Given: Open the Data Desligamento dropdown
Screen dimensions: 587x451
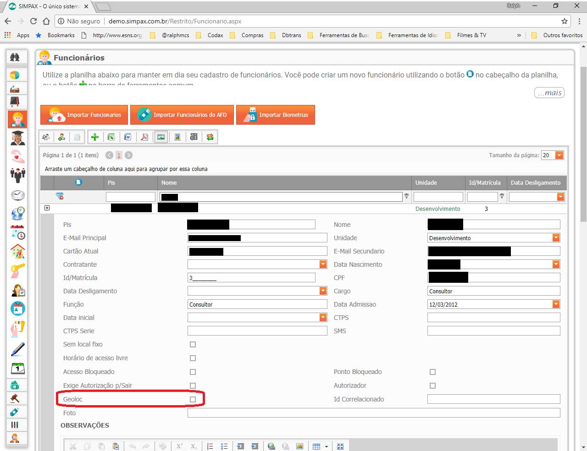Looking at the screenshot, I should pyautogui.click(x=323, y=291).
